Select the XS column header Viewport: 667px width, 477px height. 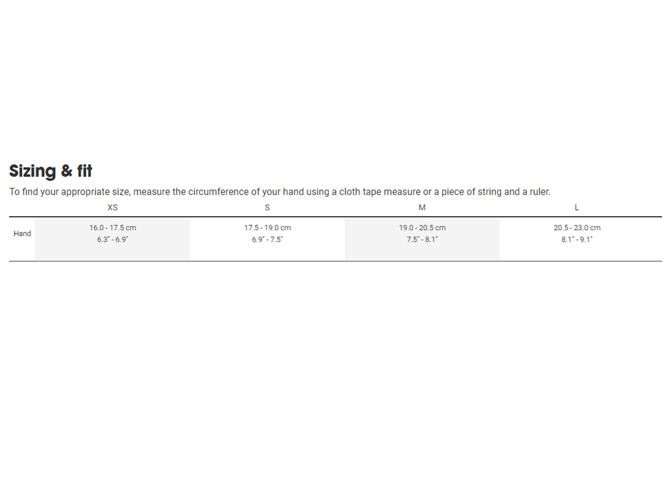click(x=112, y=207)
